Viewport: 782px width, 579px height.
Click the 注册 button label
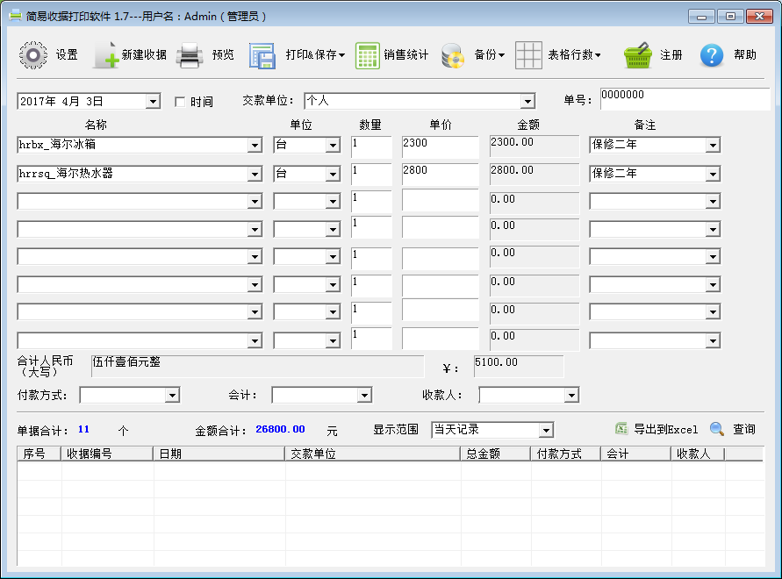pyautogui.click(x=671, y=55)
